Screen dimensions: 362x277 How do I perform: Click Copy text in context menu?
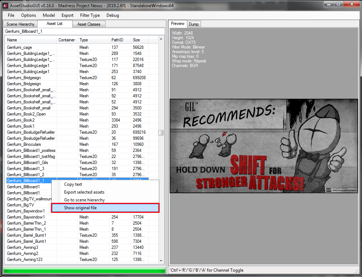pyautogui.click(x=73, y=184)
